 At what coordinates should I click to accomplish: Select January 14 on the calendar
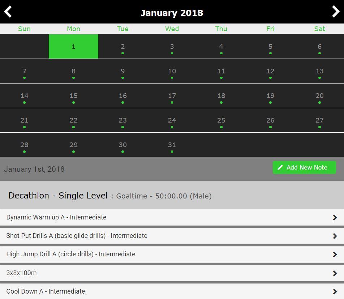(x=24, y=96)
